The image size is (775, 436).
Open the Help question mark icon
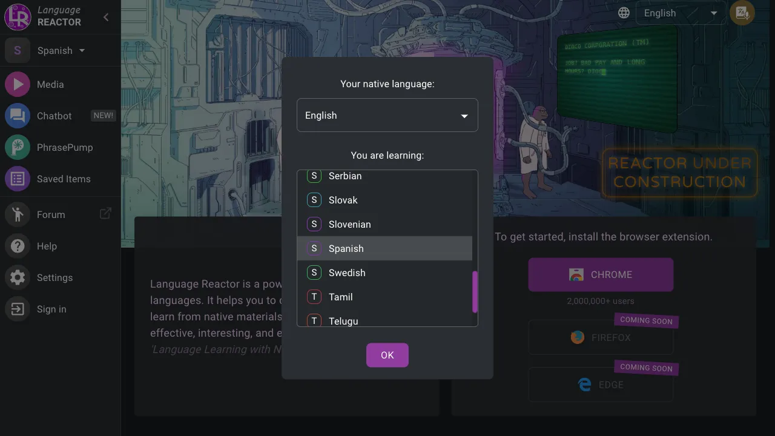18,246
